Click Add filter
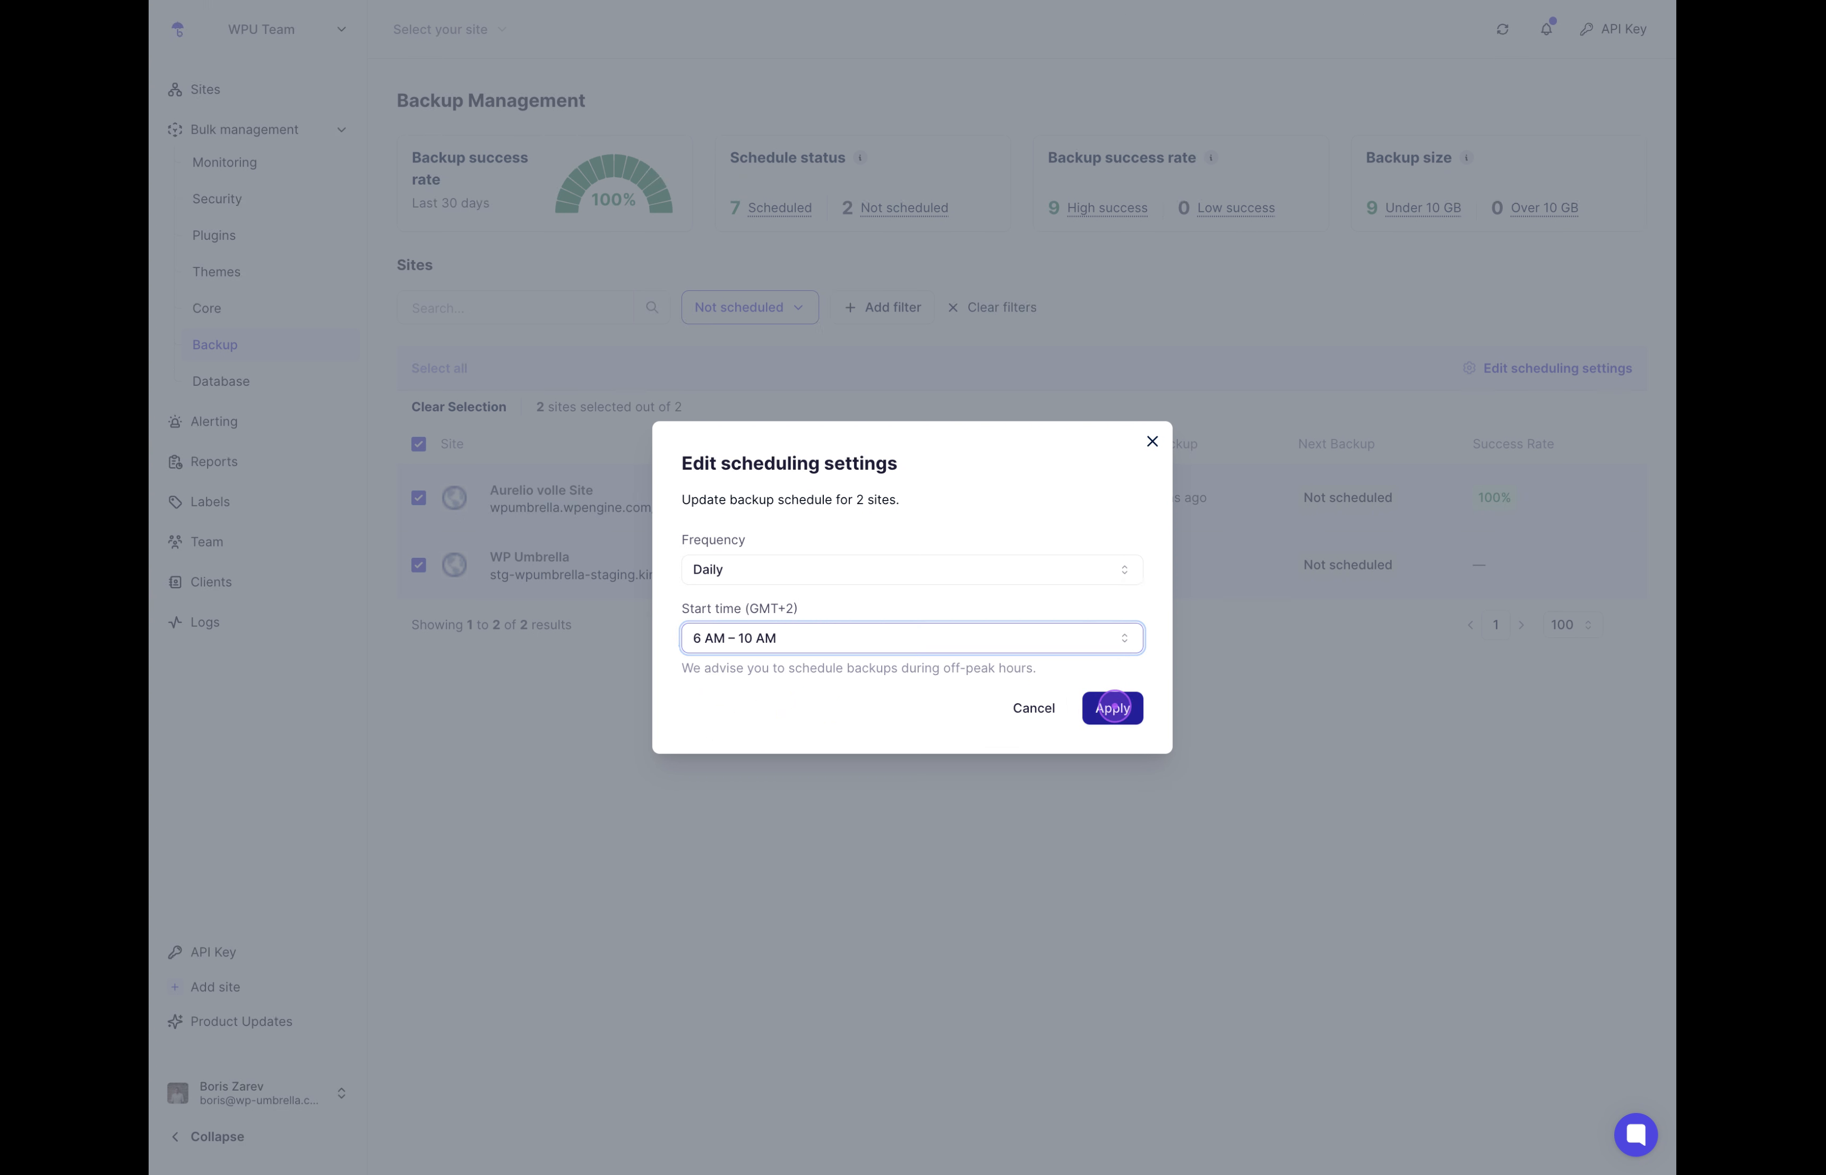This screenshot has width=1826, height=1175. point(882,307)
